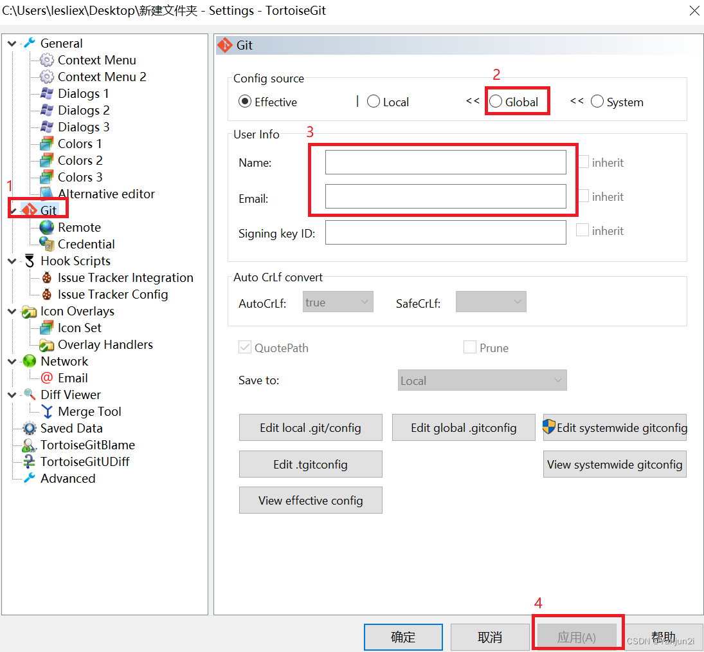Collapse the Git tree node arrow
The height and width of the screenshot is (652, 704).
pos(14,210)
